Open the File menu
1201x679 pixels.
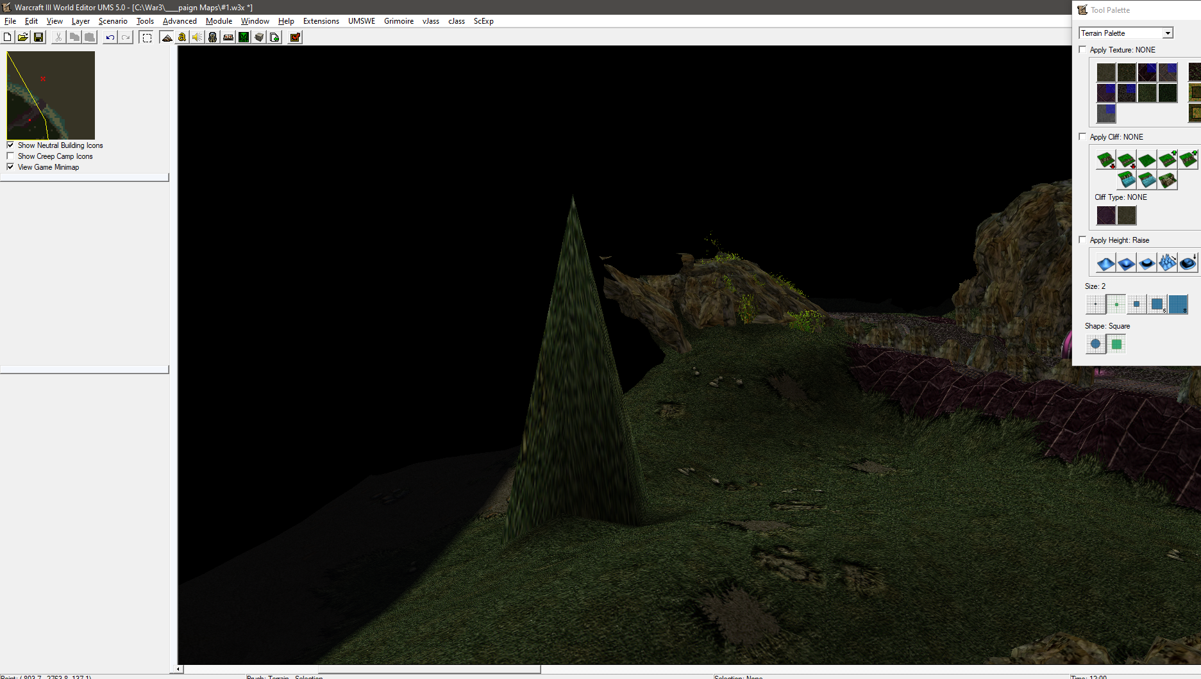pos(10,21)
